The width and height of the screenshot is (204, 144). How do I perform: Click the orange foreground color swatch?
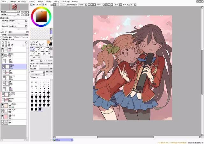click(x=48, y=42)
